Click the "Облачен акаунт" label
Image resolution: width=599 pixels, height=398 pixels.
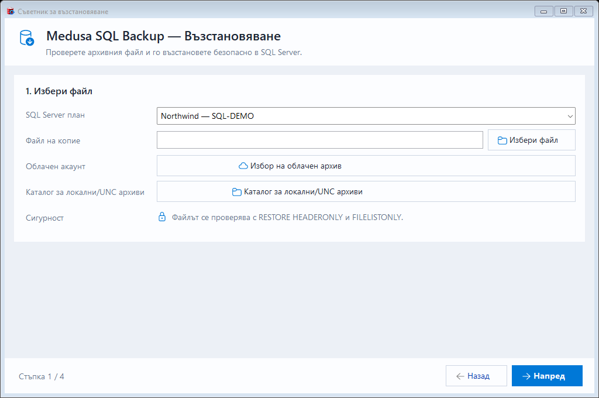click(x=56, y=166)
